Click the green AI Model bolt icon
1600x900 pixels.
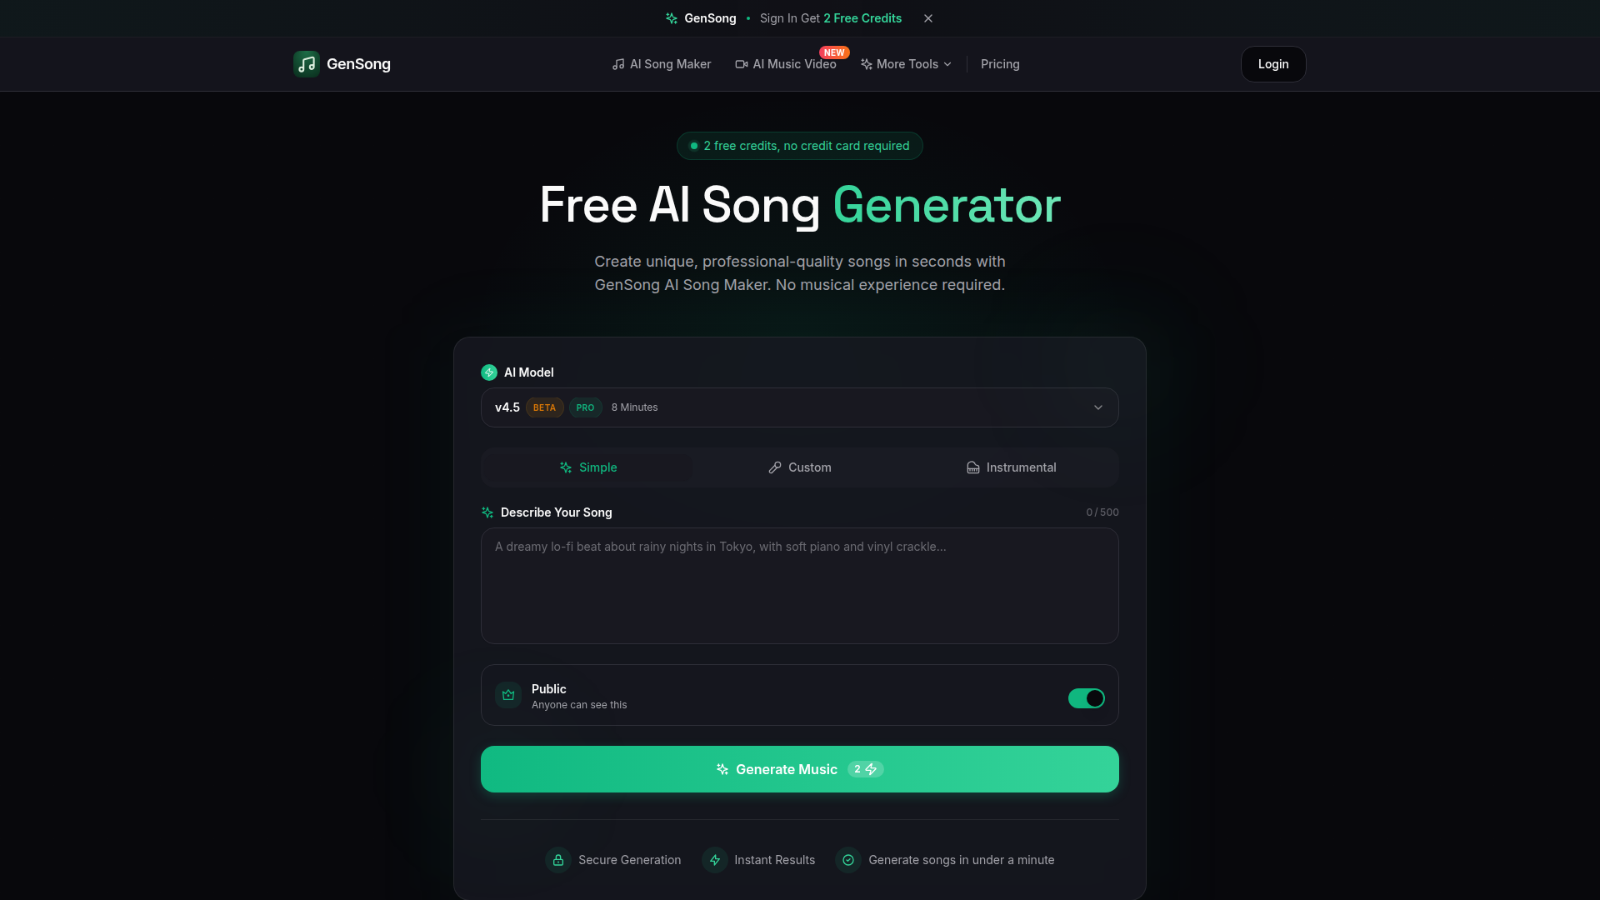click(489, 372)
